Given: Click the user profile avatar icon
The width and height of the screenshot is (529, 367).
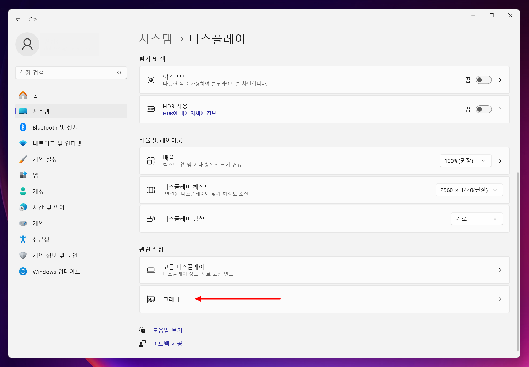Looking at the screenshot, I should 27,44.
